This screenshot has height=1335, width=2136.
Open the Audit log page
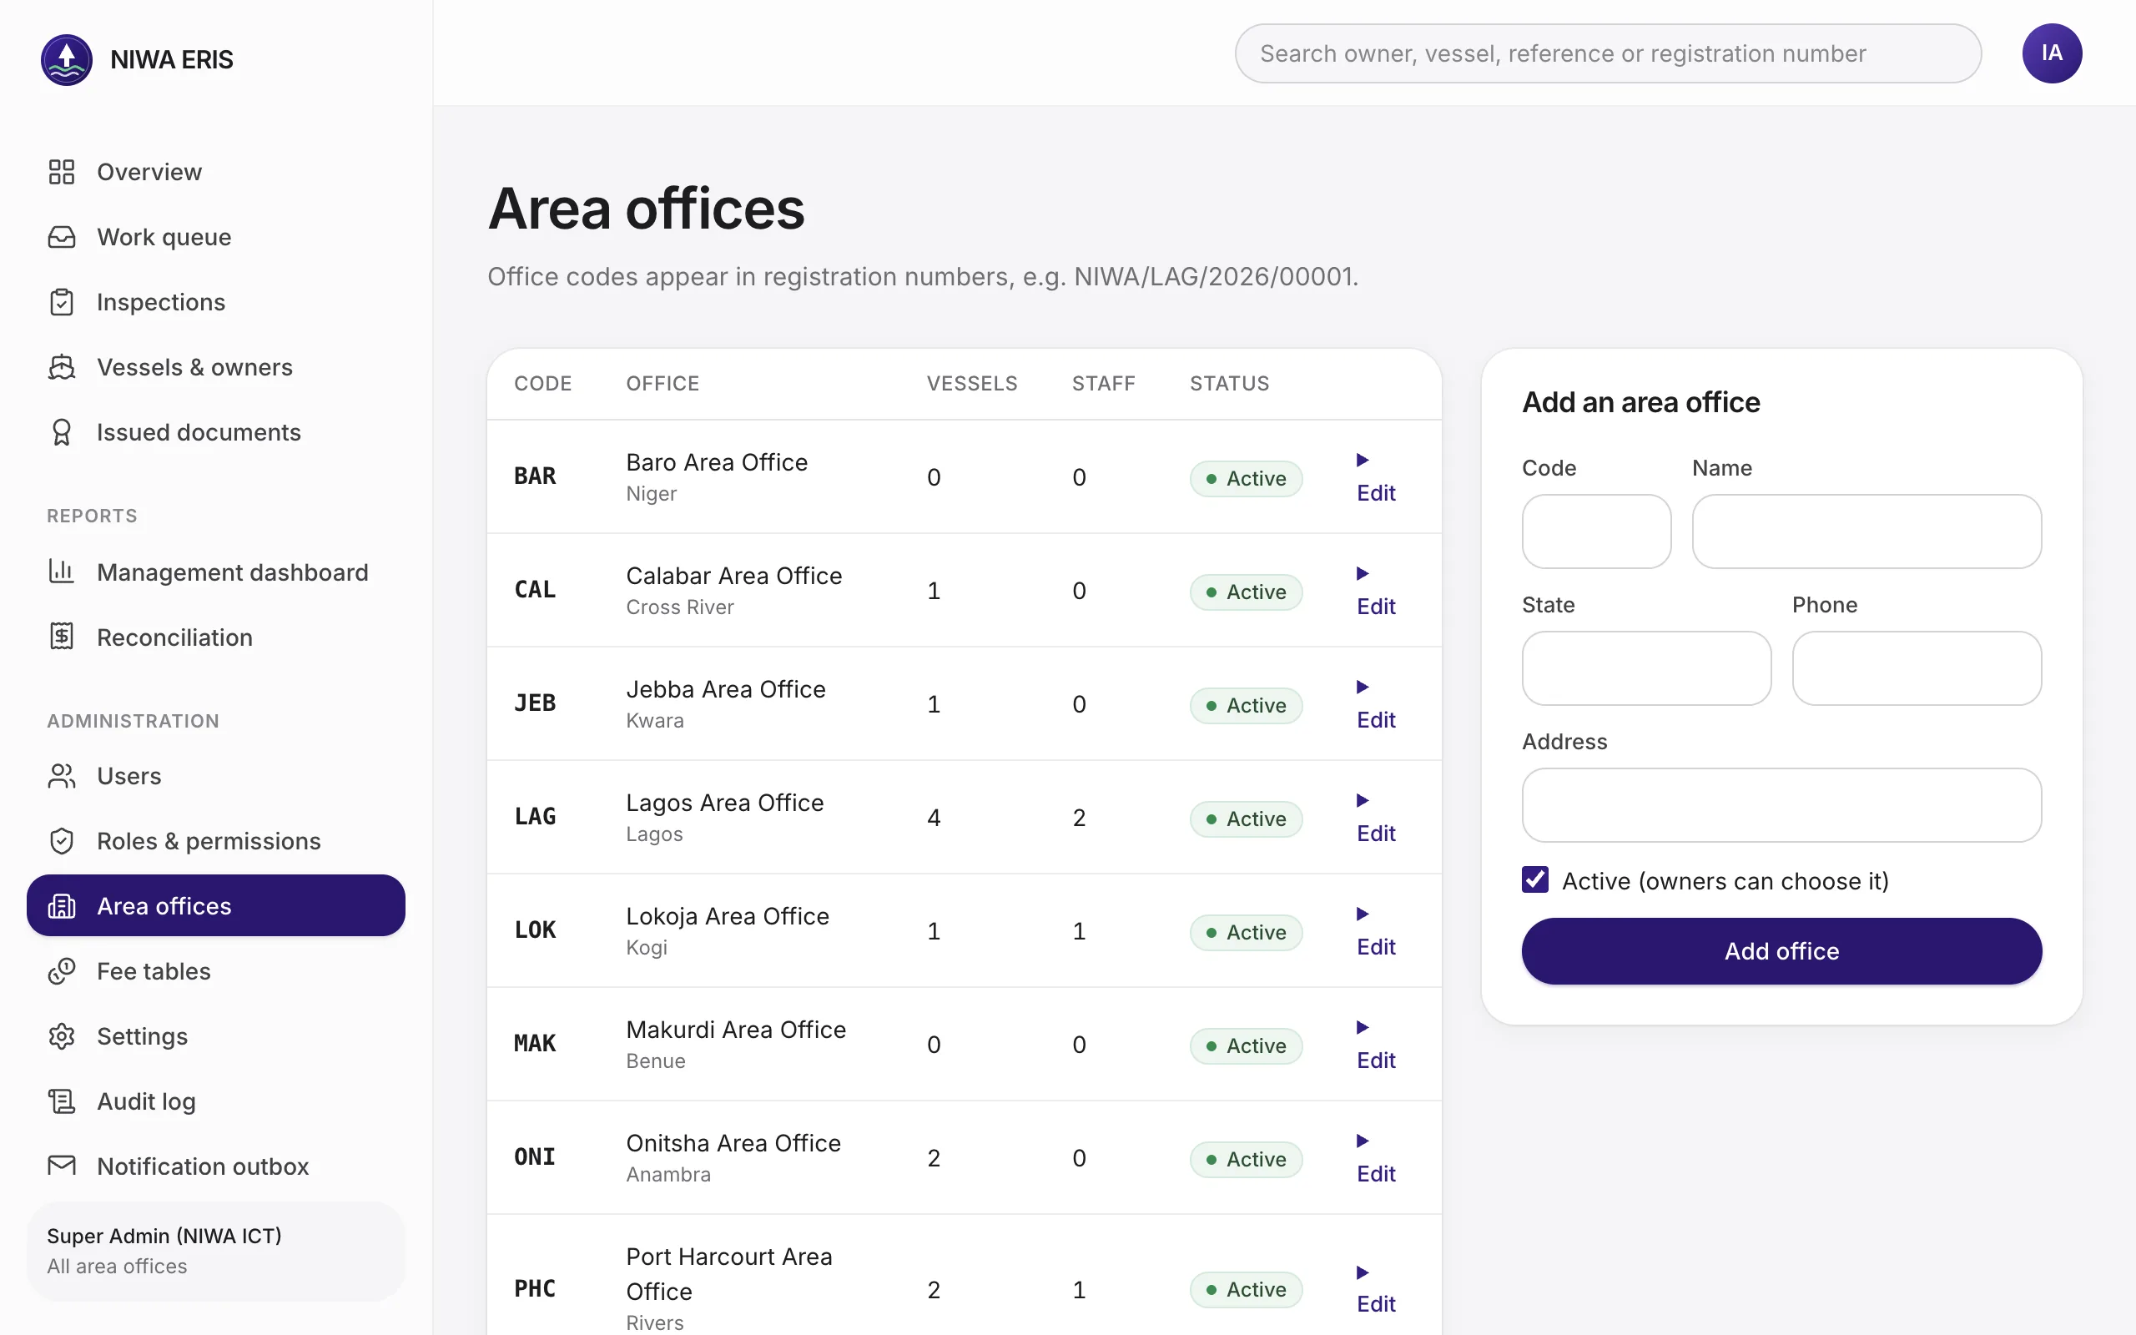coord(215,1102)
